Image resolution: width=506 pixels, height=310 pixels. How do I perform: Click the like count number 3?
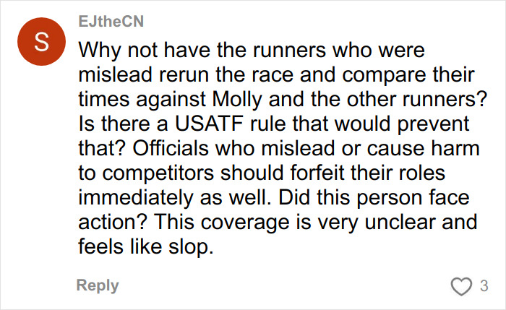point(484,286)
